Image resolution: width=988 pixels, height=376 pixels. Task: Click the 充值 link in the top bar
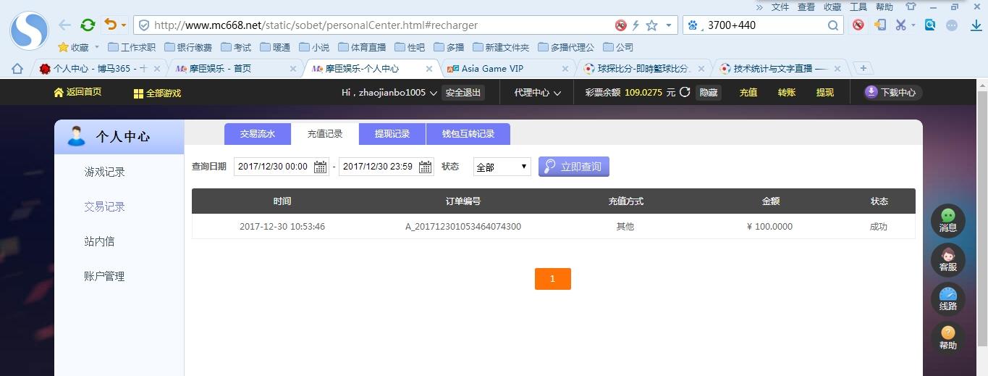coord(748,93)
